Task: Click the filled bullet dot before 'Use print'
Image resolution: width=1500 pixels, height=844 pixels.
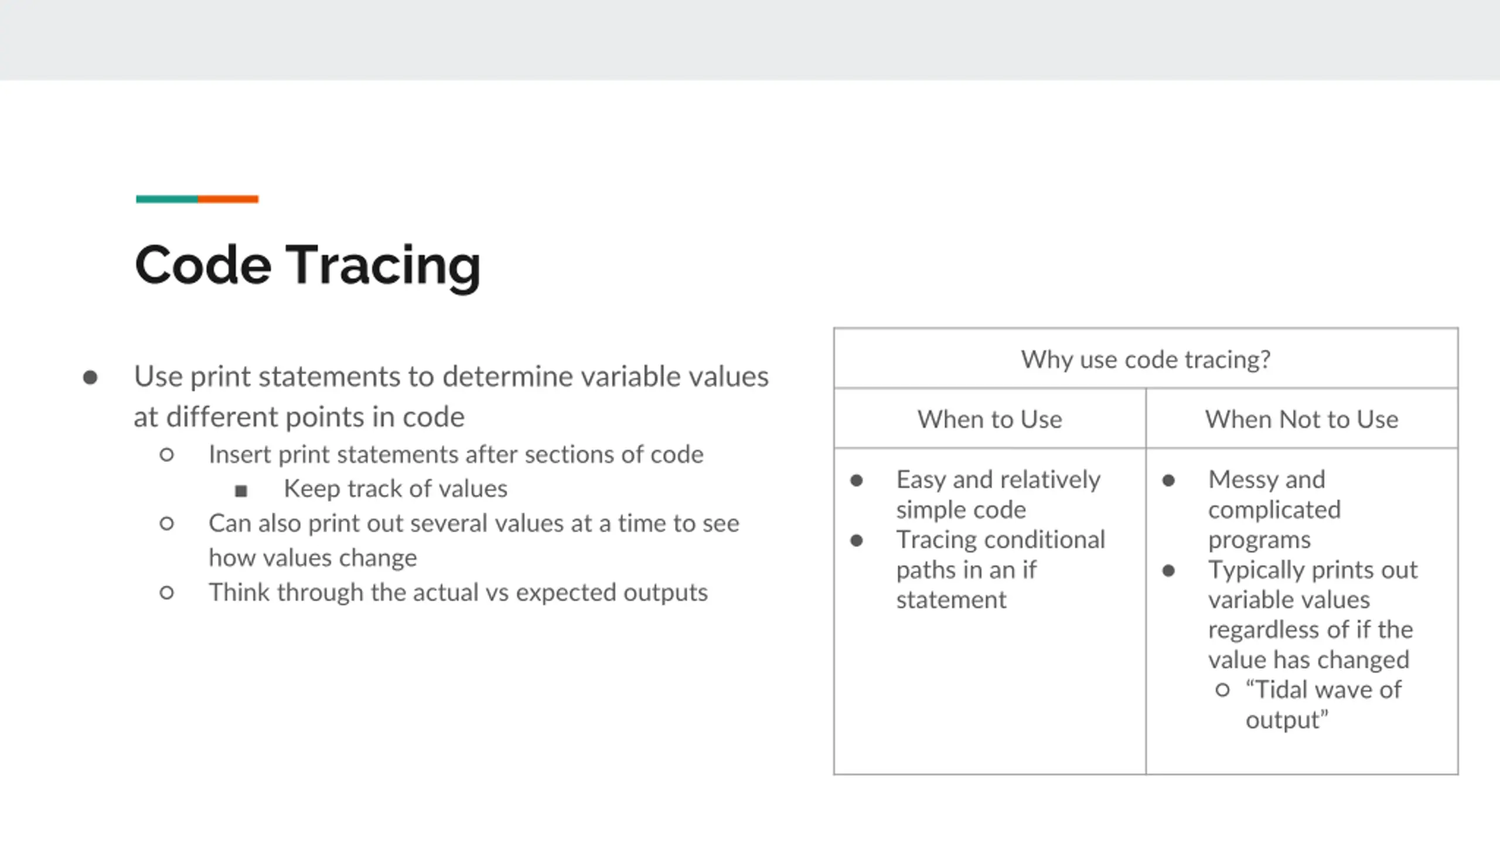Action: coord(90,377)
